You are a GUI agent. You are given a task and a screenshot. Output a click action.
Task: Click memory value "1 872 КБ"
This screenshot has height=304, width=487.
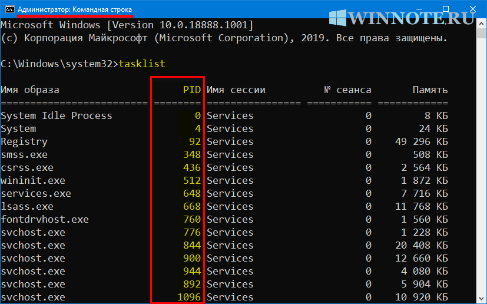point(425,181)
